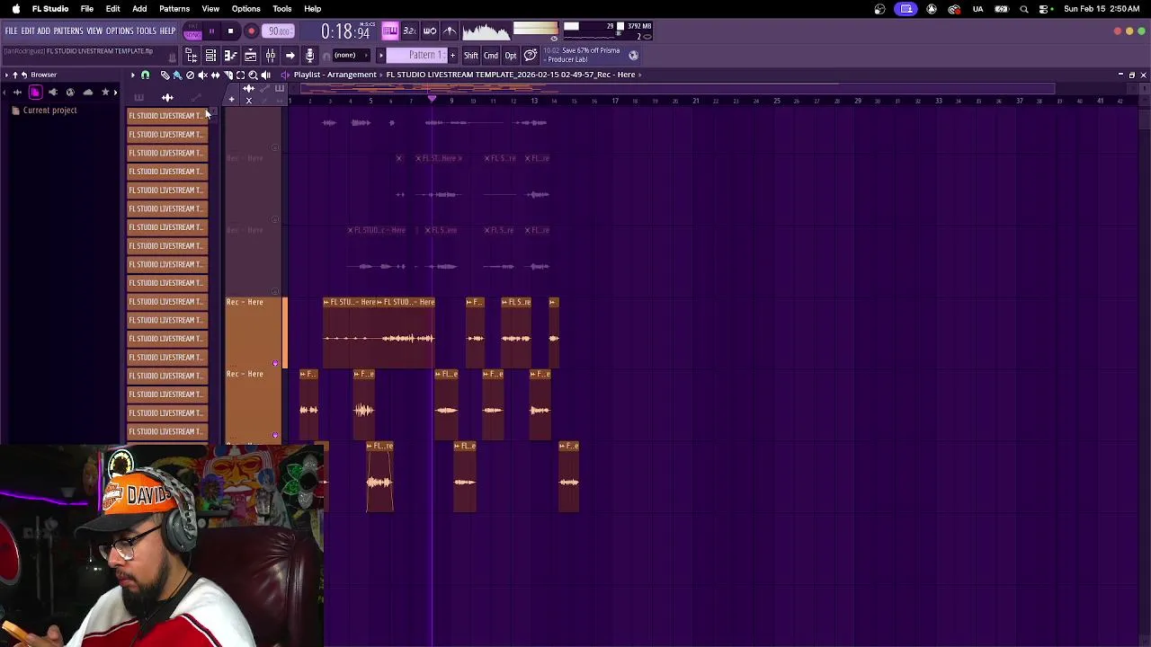Click the Opt modifier button
Image resolution: width=1151 pixels, height=647 pixels.
pyautogui.click(x=511, y=56)
